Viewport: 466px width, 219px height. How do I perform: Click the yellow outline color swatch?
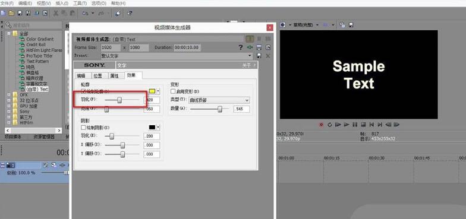pos(152,91)
